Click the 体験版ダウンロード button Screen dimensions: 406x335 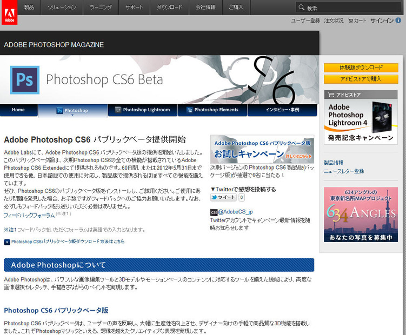point(361,68)
